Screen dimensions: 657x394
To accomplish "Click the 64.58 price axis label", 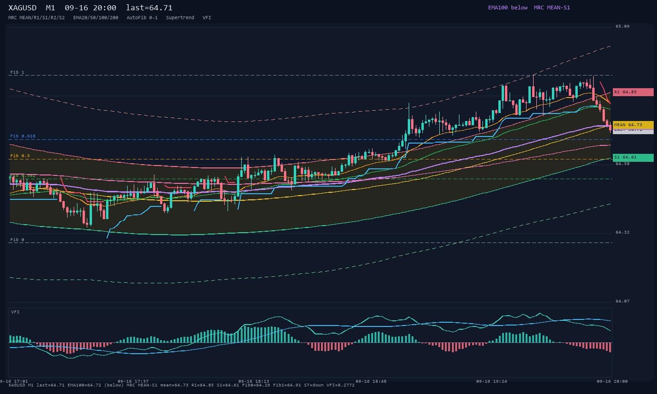I will [623, 164].
